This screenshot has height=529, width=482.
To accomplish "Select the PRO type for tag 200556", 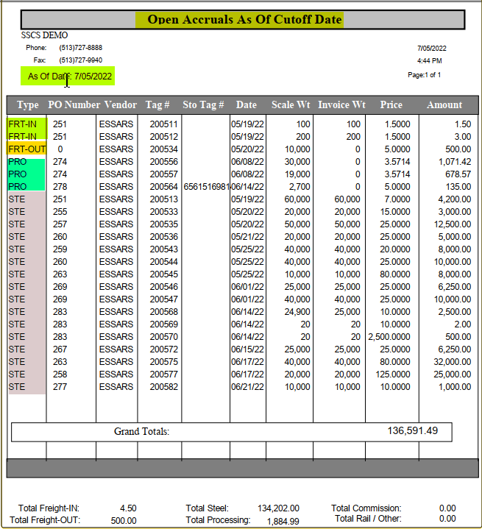I will (x=18, y=162).
